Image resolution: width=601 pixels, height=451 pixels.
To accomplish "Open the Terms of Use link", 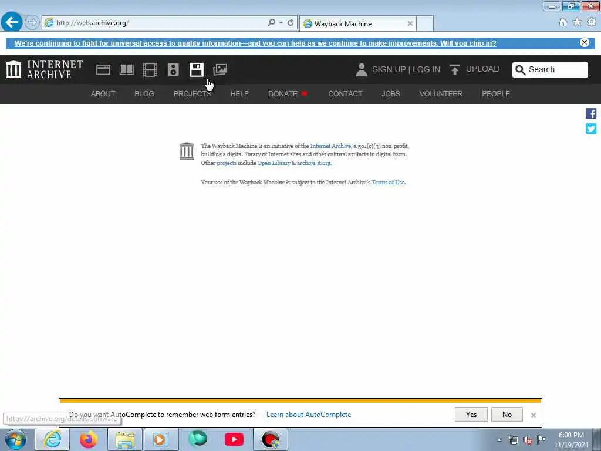I will pyautogui.click(x=388, y=182).
